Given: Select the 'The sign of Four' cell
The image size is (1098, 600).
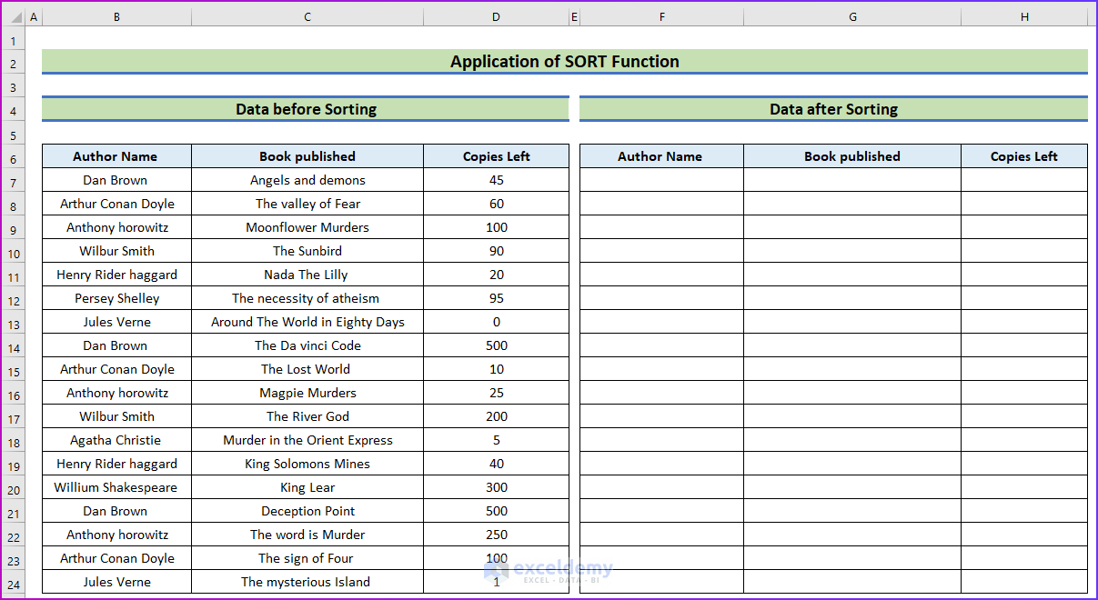Looking at the screenshot, I should (x=307, y=558).
